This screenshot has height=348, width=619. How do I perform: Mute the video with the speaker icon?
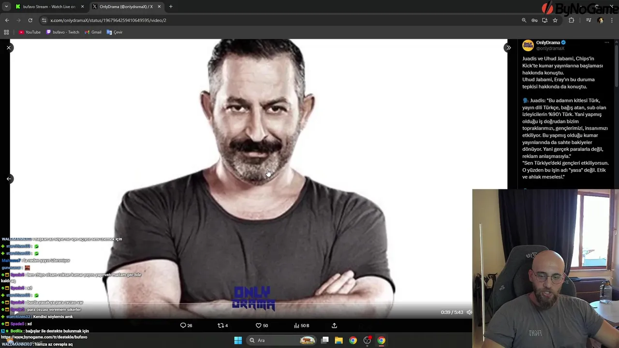click(469, 312)
